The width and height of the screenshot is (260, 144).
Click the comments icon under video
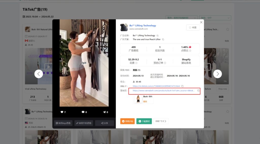click(83, 112)
